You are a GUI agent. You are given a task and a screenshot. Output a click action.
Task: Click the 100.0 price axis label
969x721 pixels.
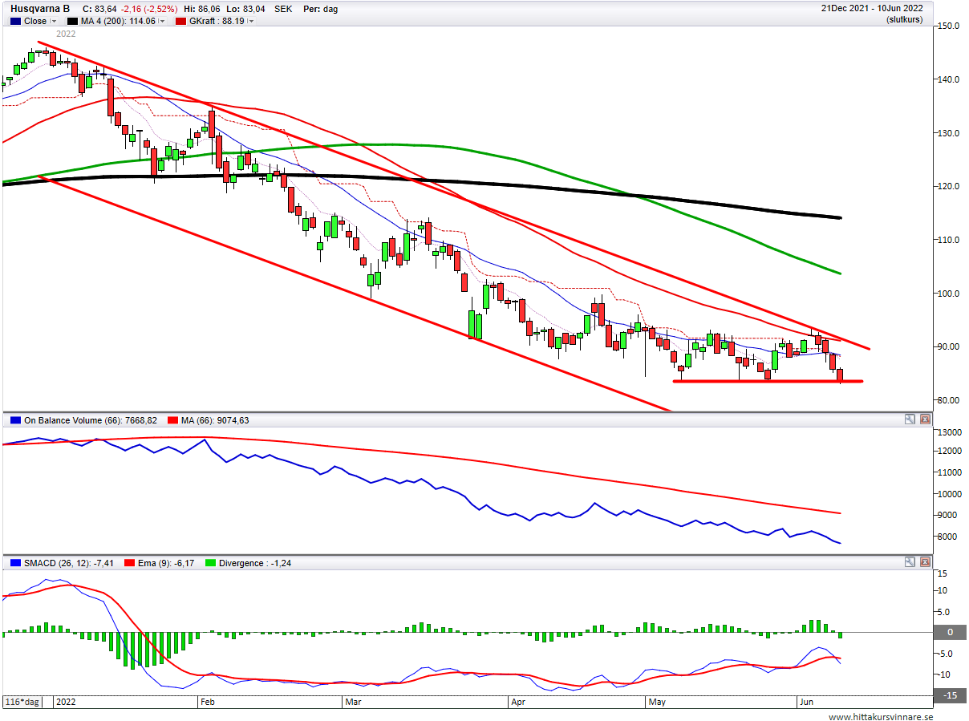950,294
